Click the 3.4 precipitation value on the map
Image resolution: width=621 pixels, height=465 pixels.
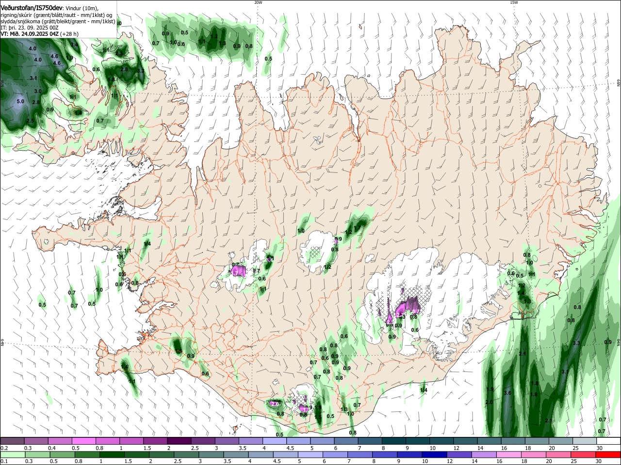(74, 45)
